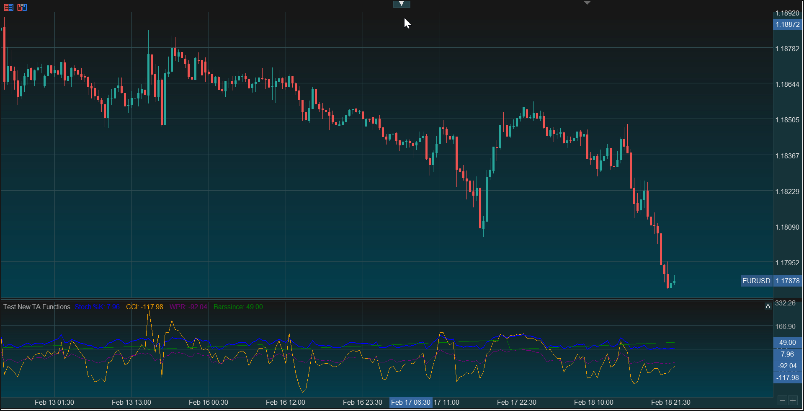The height and width of the screenshot is (411, 804).
Task: Click the 1.18644 price axis label
Action: (787, 84)
